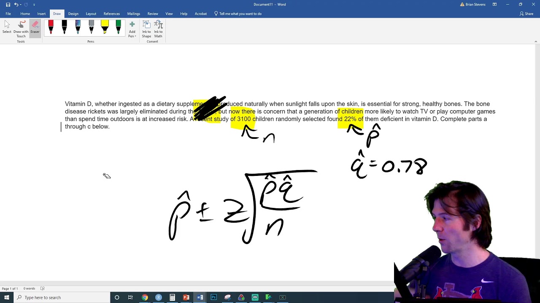This screenshot has width=540, height=303.
Task: Switch to the Insert tab
Action: pyautogui.click(x=41, y=14)
